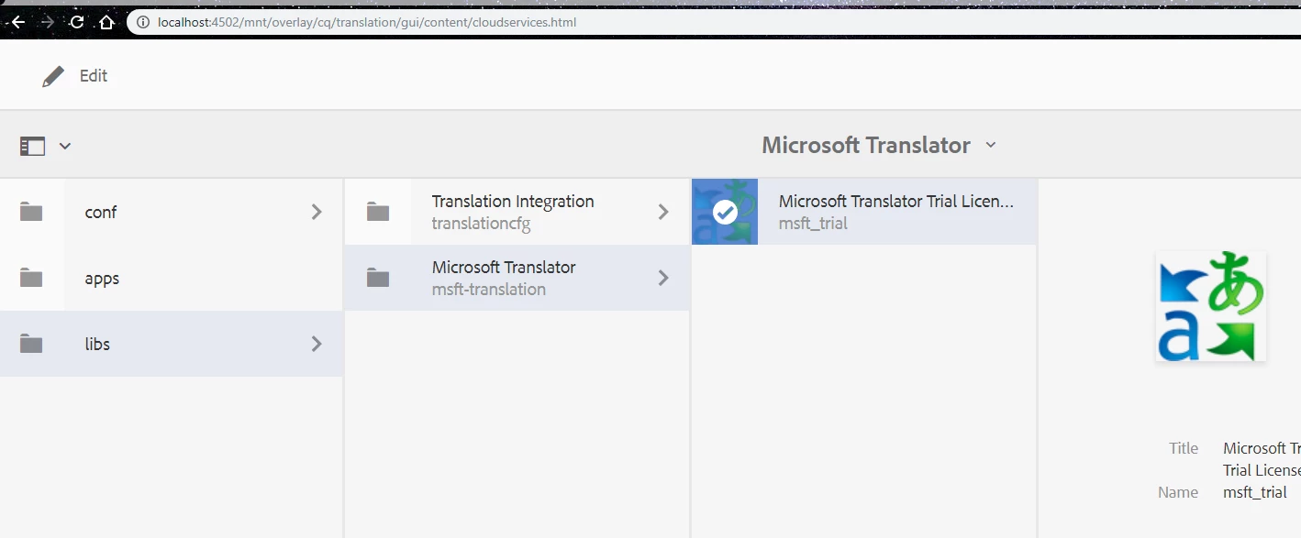Expand the Microsoft Translator folder chevron

pyautogui.click(x=663, y=278)
